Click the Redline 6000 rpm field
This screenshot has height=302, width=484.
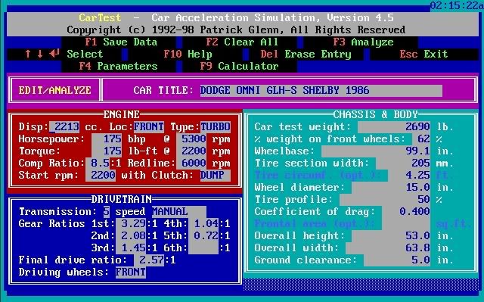pos(191,163)
